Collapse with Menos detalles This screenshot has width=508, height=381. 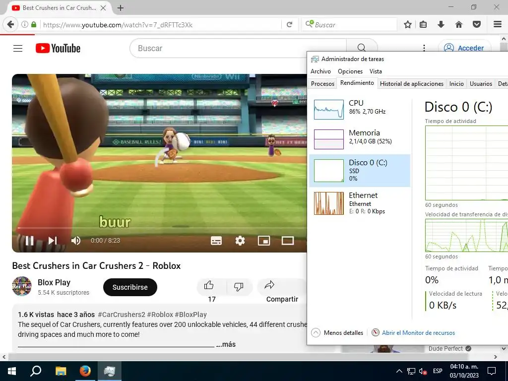tap(337, 333)
